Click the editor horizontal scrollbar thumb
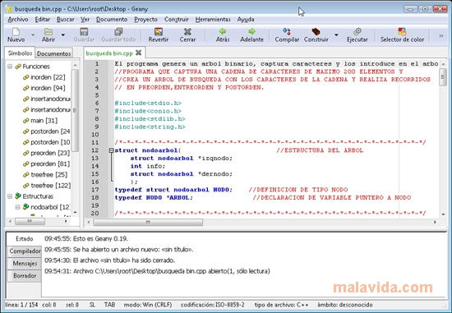 [148, 222]
